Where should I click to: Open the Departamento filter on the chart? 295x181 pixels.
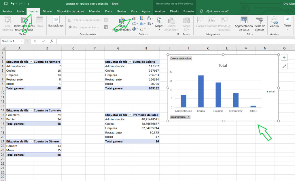tap(180, 117)
